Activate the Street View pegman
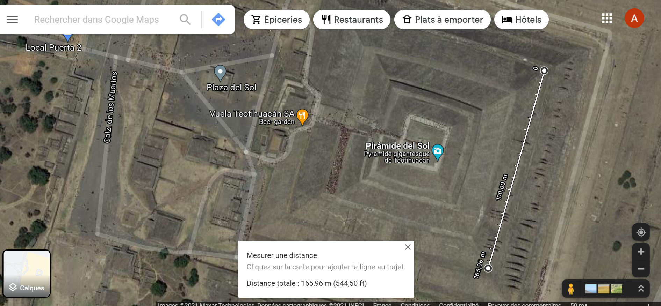 (x=571, y=289)
